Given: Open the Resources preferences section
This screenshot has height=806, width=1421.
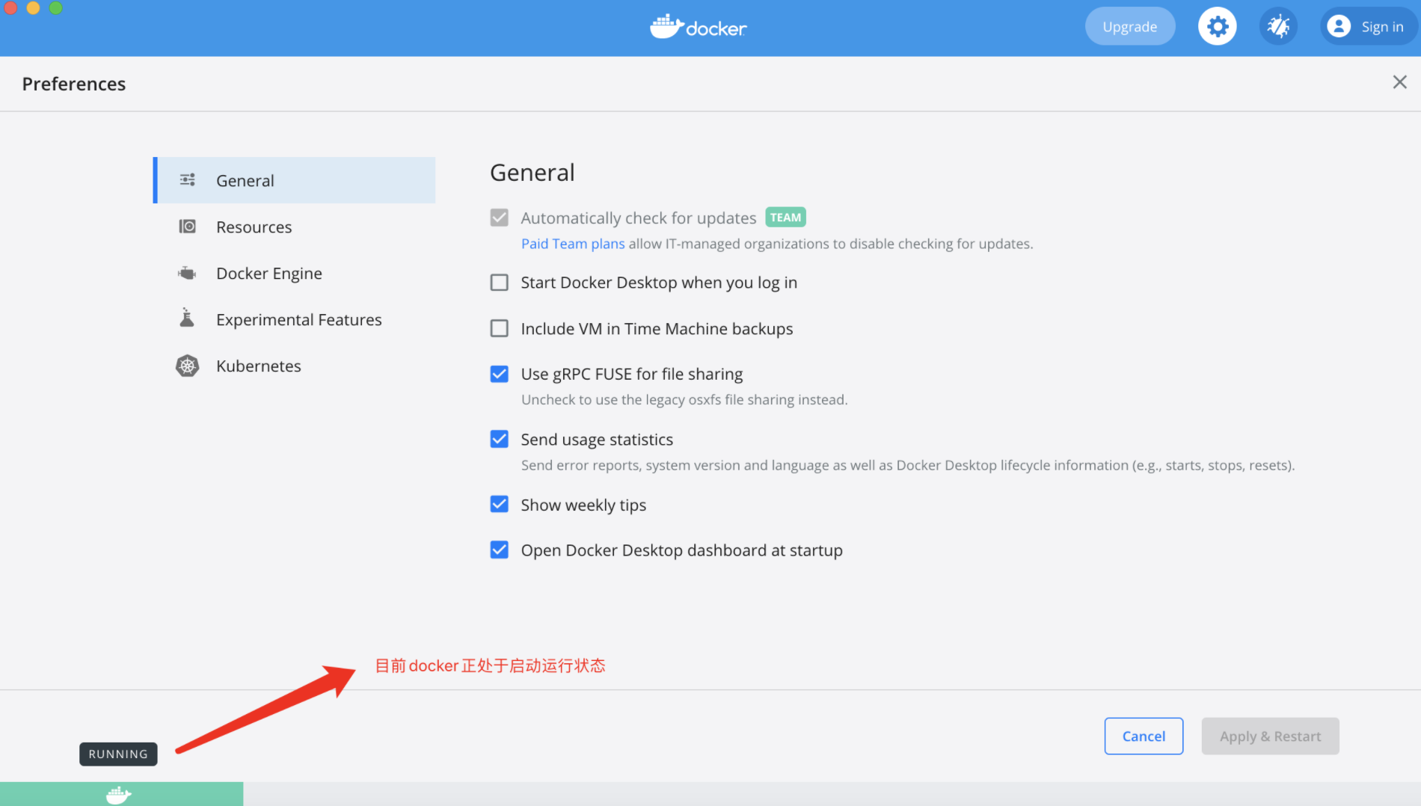Looking at the screenshot, I should click(x=294, y=227).
